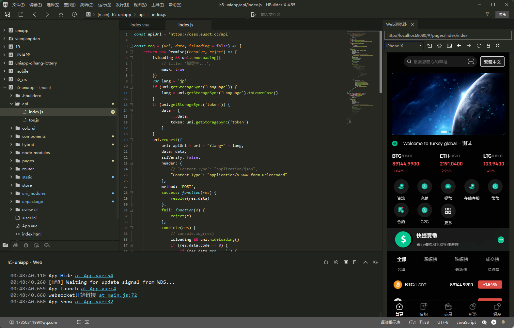The image size is (514, 328).
Task: Click the run play icon in toolbar
Action: click(74, 14)
